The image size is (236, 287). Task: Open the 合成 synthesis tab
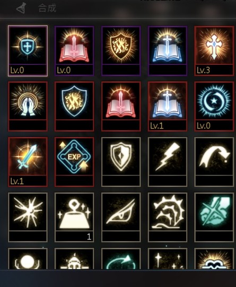(47, 9)
